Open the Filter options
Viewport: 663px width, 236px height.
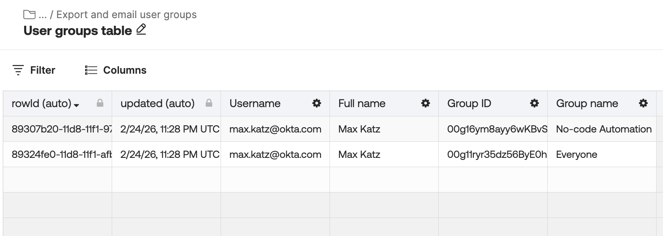34,70
